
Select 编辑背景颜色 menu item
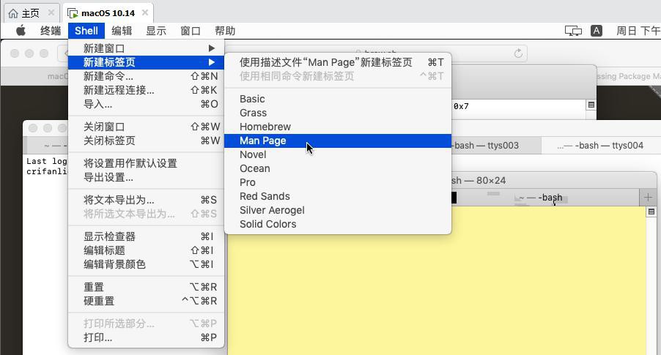coord(147,264)
